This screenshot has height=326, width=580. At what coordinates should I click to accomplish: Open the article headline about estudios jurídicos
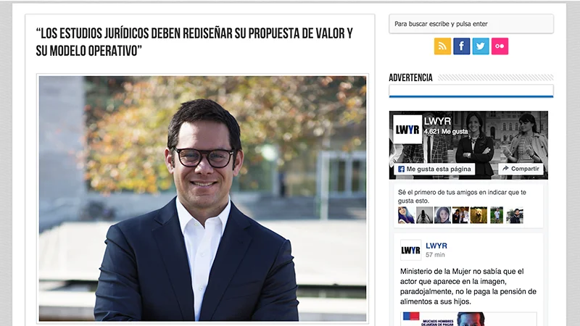click(x=194, y=42)
